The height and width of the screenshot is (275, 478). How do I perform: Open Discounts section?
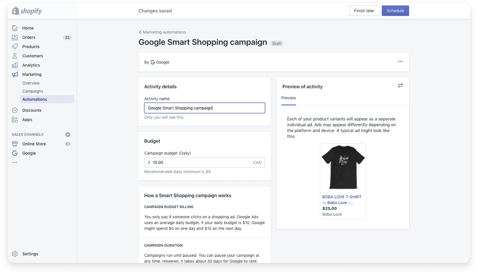point(32,110)
